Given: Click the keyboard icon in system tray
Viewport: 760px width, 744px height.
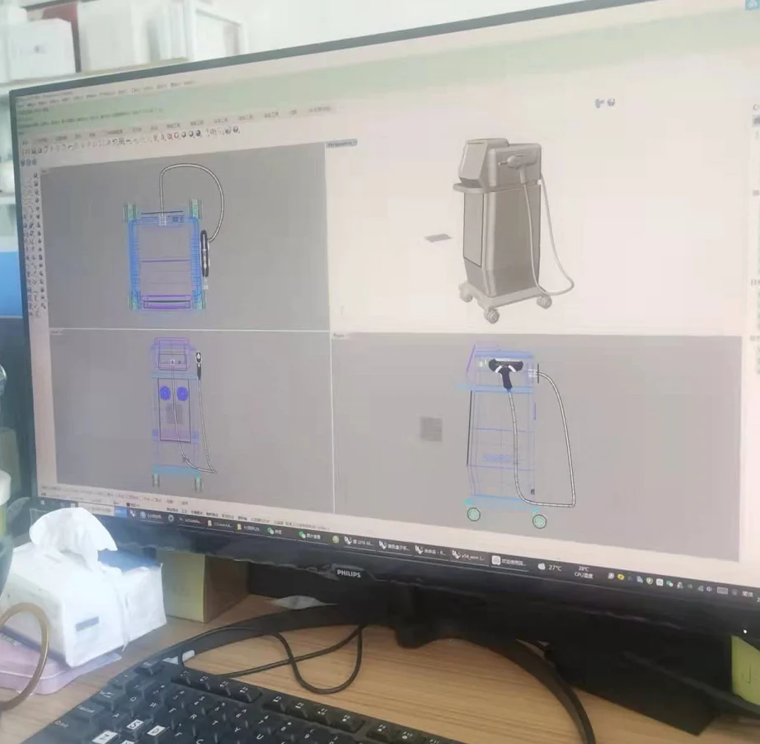Looking at the screenshot, I should point(722,591).
